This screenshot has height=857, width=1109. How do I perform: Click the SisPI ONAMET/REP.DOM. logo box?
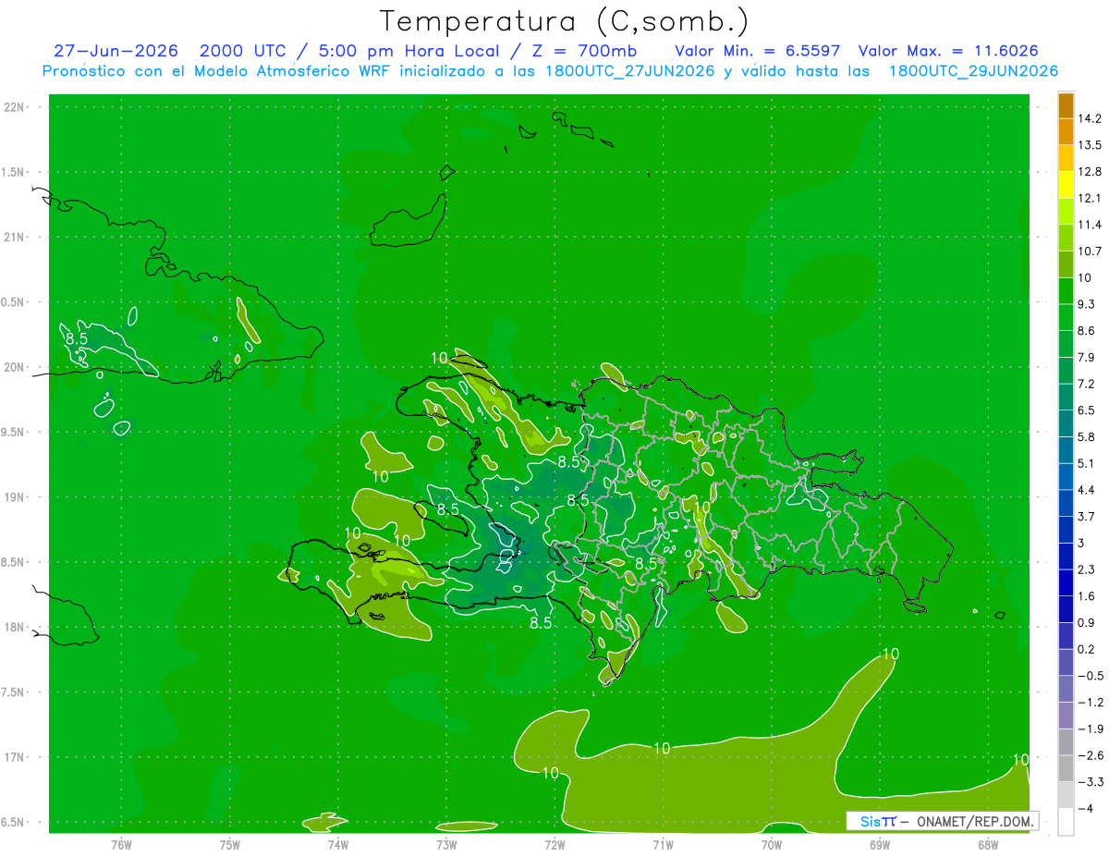[x=942, y=821]
